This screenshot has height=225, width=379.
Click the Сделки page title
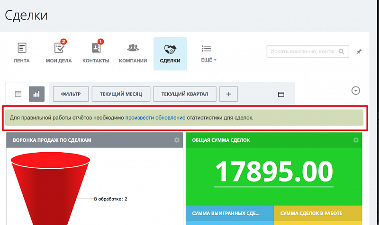[26, 15]
